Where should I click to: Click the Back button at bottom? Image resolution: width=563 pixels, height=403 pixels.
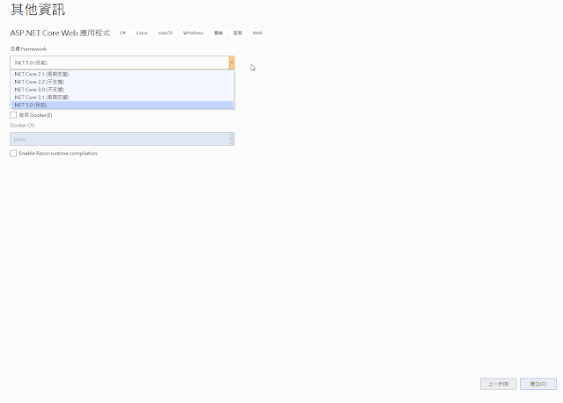click(x=499, y=384)
